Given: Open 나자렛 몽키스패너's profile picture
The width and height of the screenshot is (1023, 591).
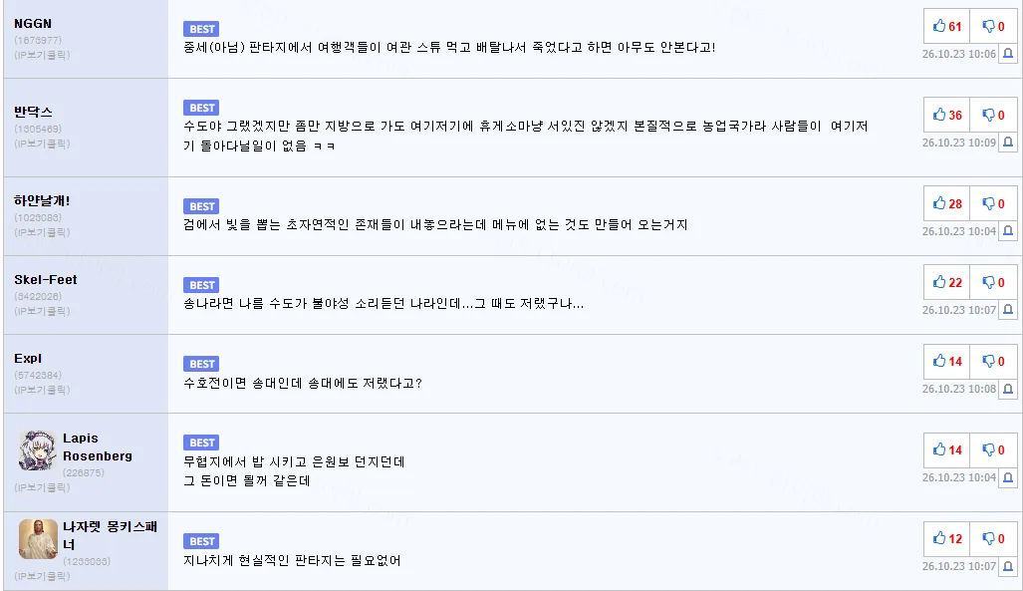Looking at the screenshot, I should tap(38, 539).
